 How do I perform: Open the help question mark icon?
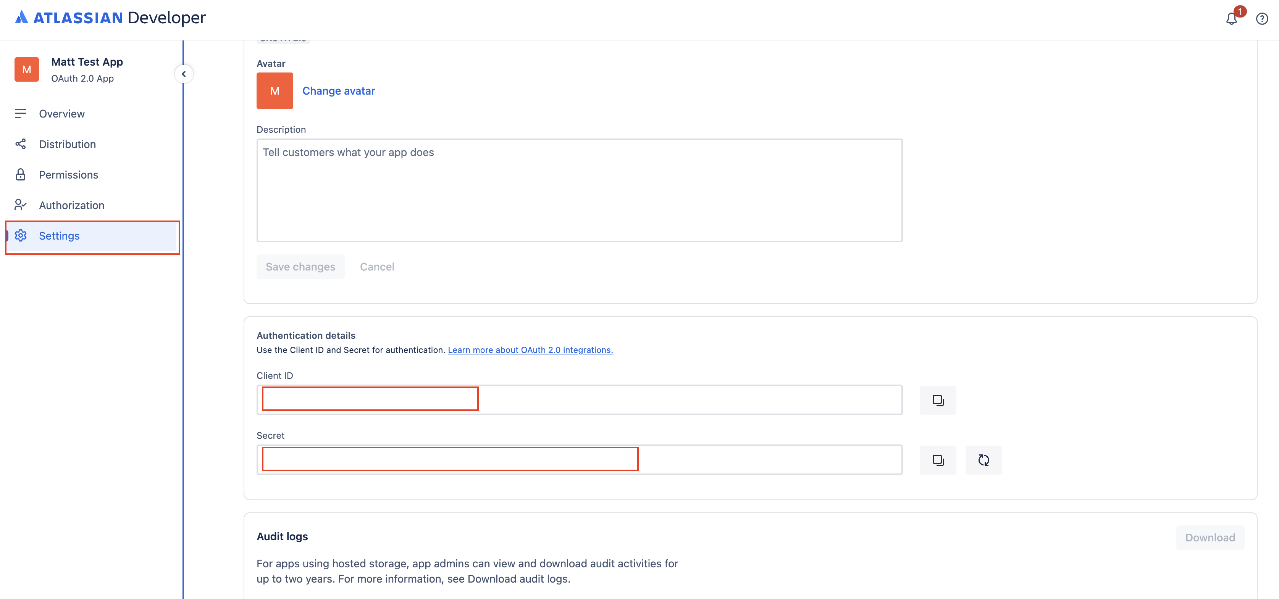pyautogui.click(x=1261, y=19)
